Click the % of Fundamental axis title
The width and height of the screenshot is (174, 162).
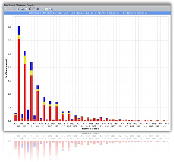point(6,68)
